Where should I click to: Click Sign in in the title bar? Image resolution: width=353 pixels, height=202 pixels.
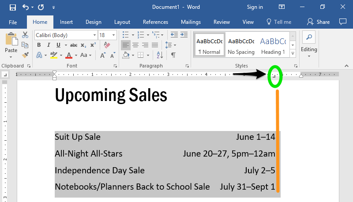(255, 7)
